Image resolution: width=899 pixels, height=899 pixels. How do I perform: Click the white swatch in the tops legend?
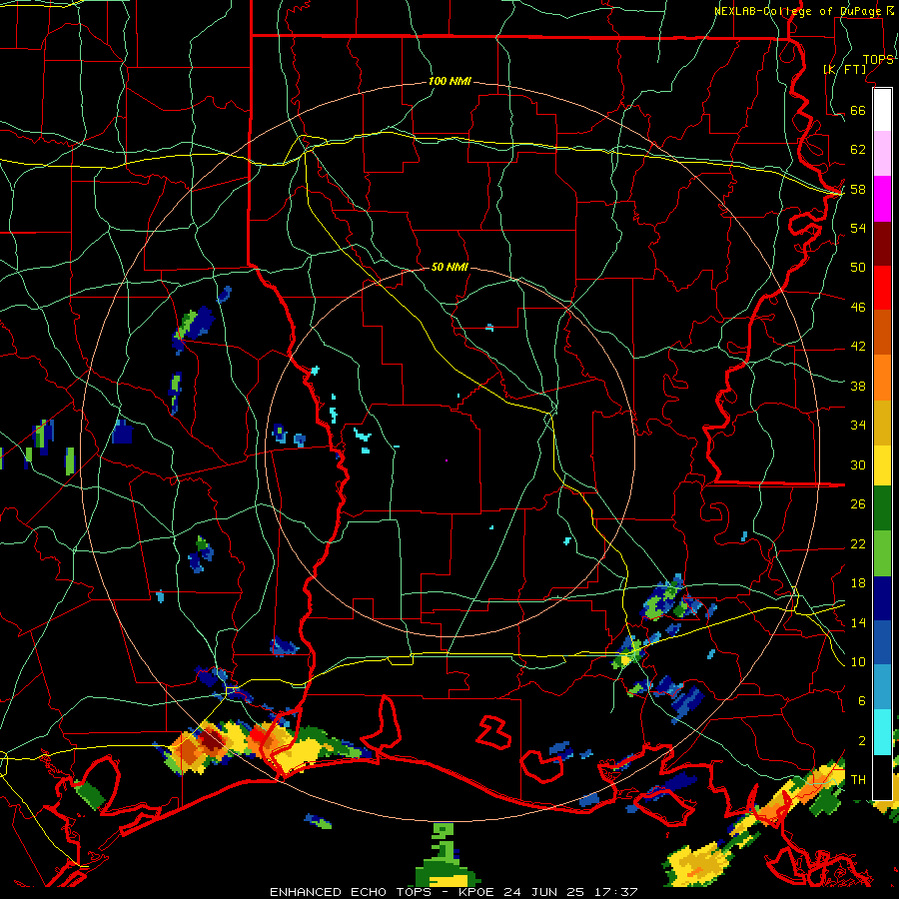[x=882, y=110]
